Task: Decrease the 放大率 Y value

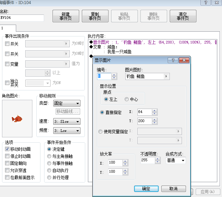Action: click(125, 173)
